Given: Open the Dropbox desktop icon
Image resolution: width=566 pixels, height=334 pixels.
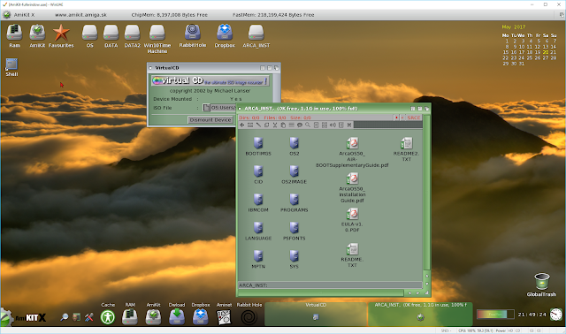Looking at the screenshot, I should coord(225,35).
